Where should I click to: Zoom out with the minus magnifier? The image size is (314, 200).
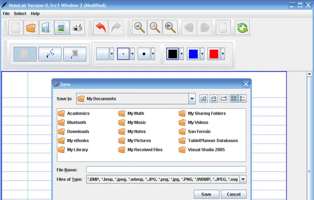pyautogui.click(x=139, y=27)
